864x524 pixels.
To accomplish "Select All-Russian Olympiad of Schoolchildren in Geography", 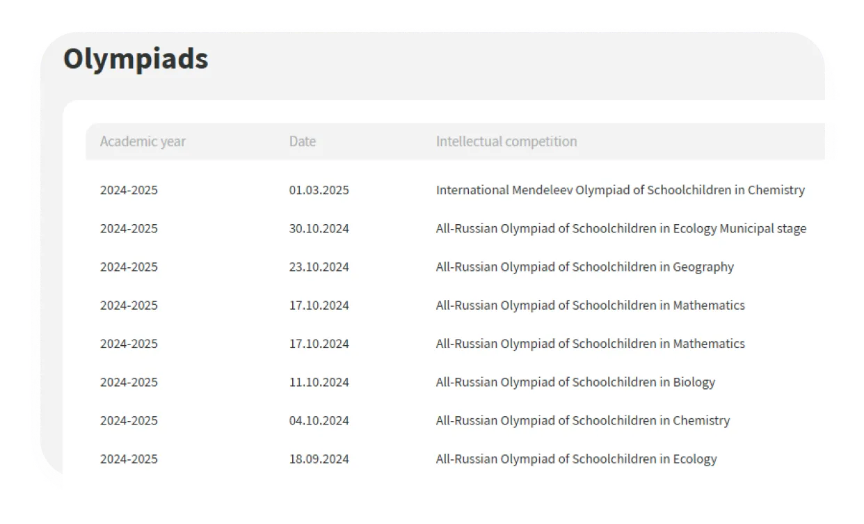I will point(584,267).
